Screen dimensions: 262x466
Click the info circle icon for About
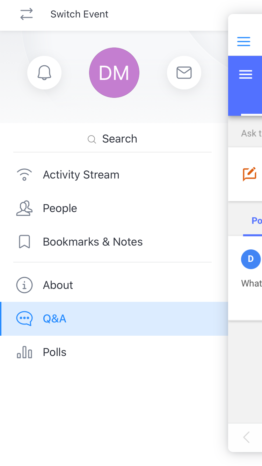[x=24, y=285]
